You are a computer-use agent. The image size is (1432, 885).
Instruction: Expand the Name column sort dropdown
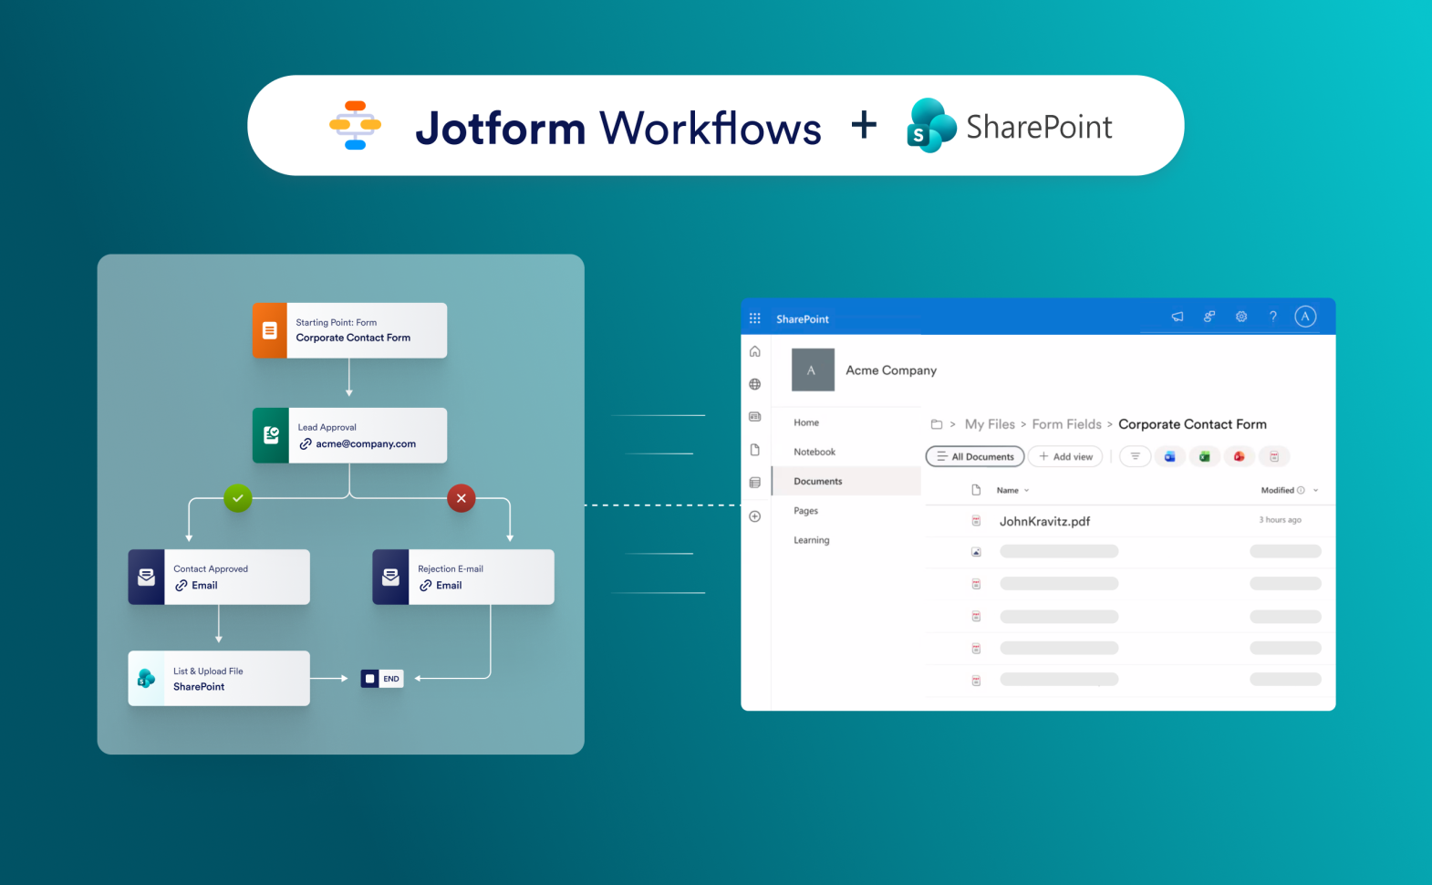[1026, 491]
